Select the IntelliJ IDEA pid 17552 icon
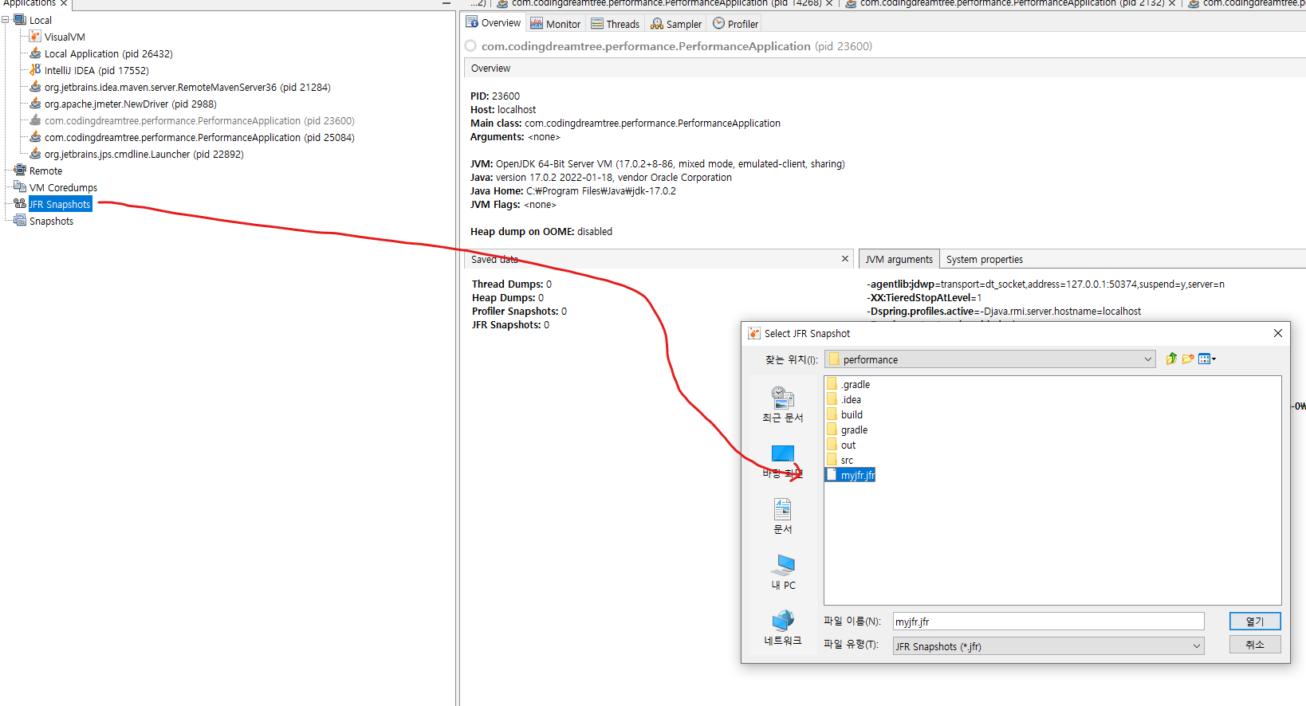The image size is (1306, 706). coord(35,70)
